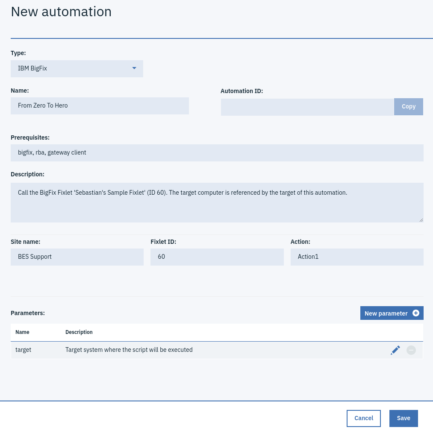Click the Description column header in Parameters
Screen dimensions: 433x430
click(x=79, y=332)
